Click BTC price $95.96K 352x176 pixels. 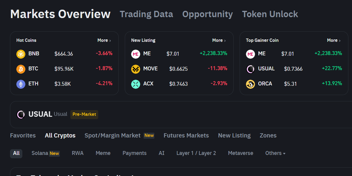(64, 69)
